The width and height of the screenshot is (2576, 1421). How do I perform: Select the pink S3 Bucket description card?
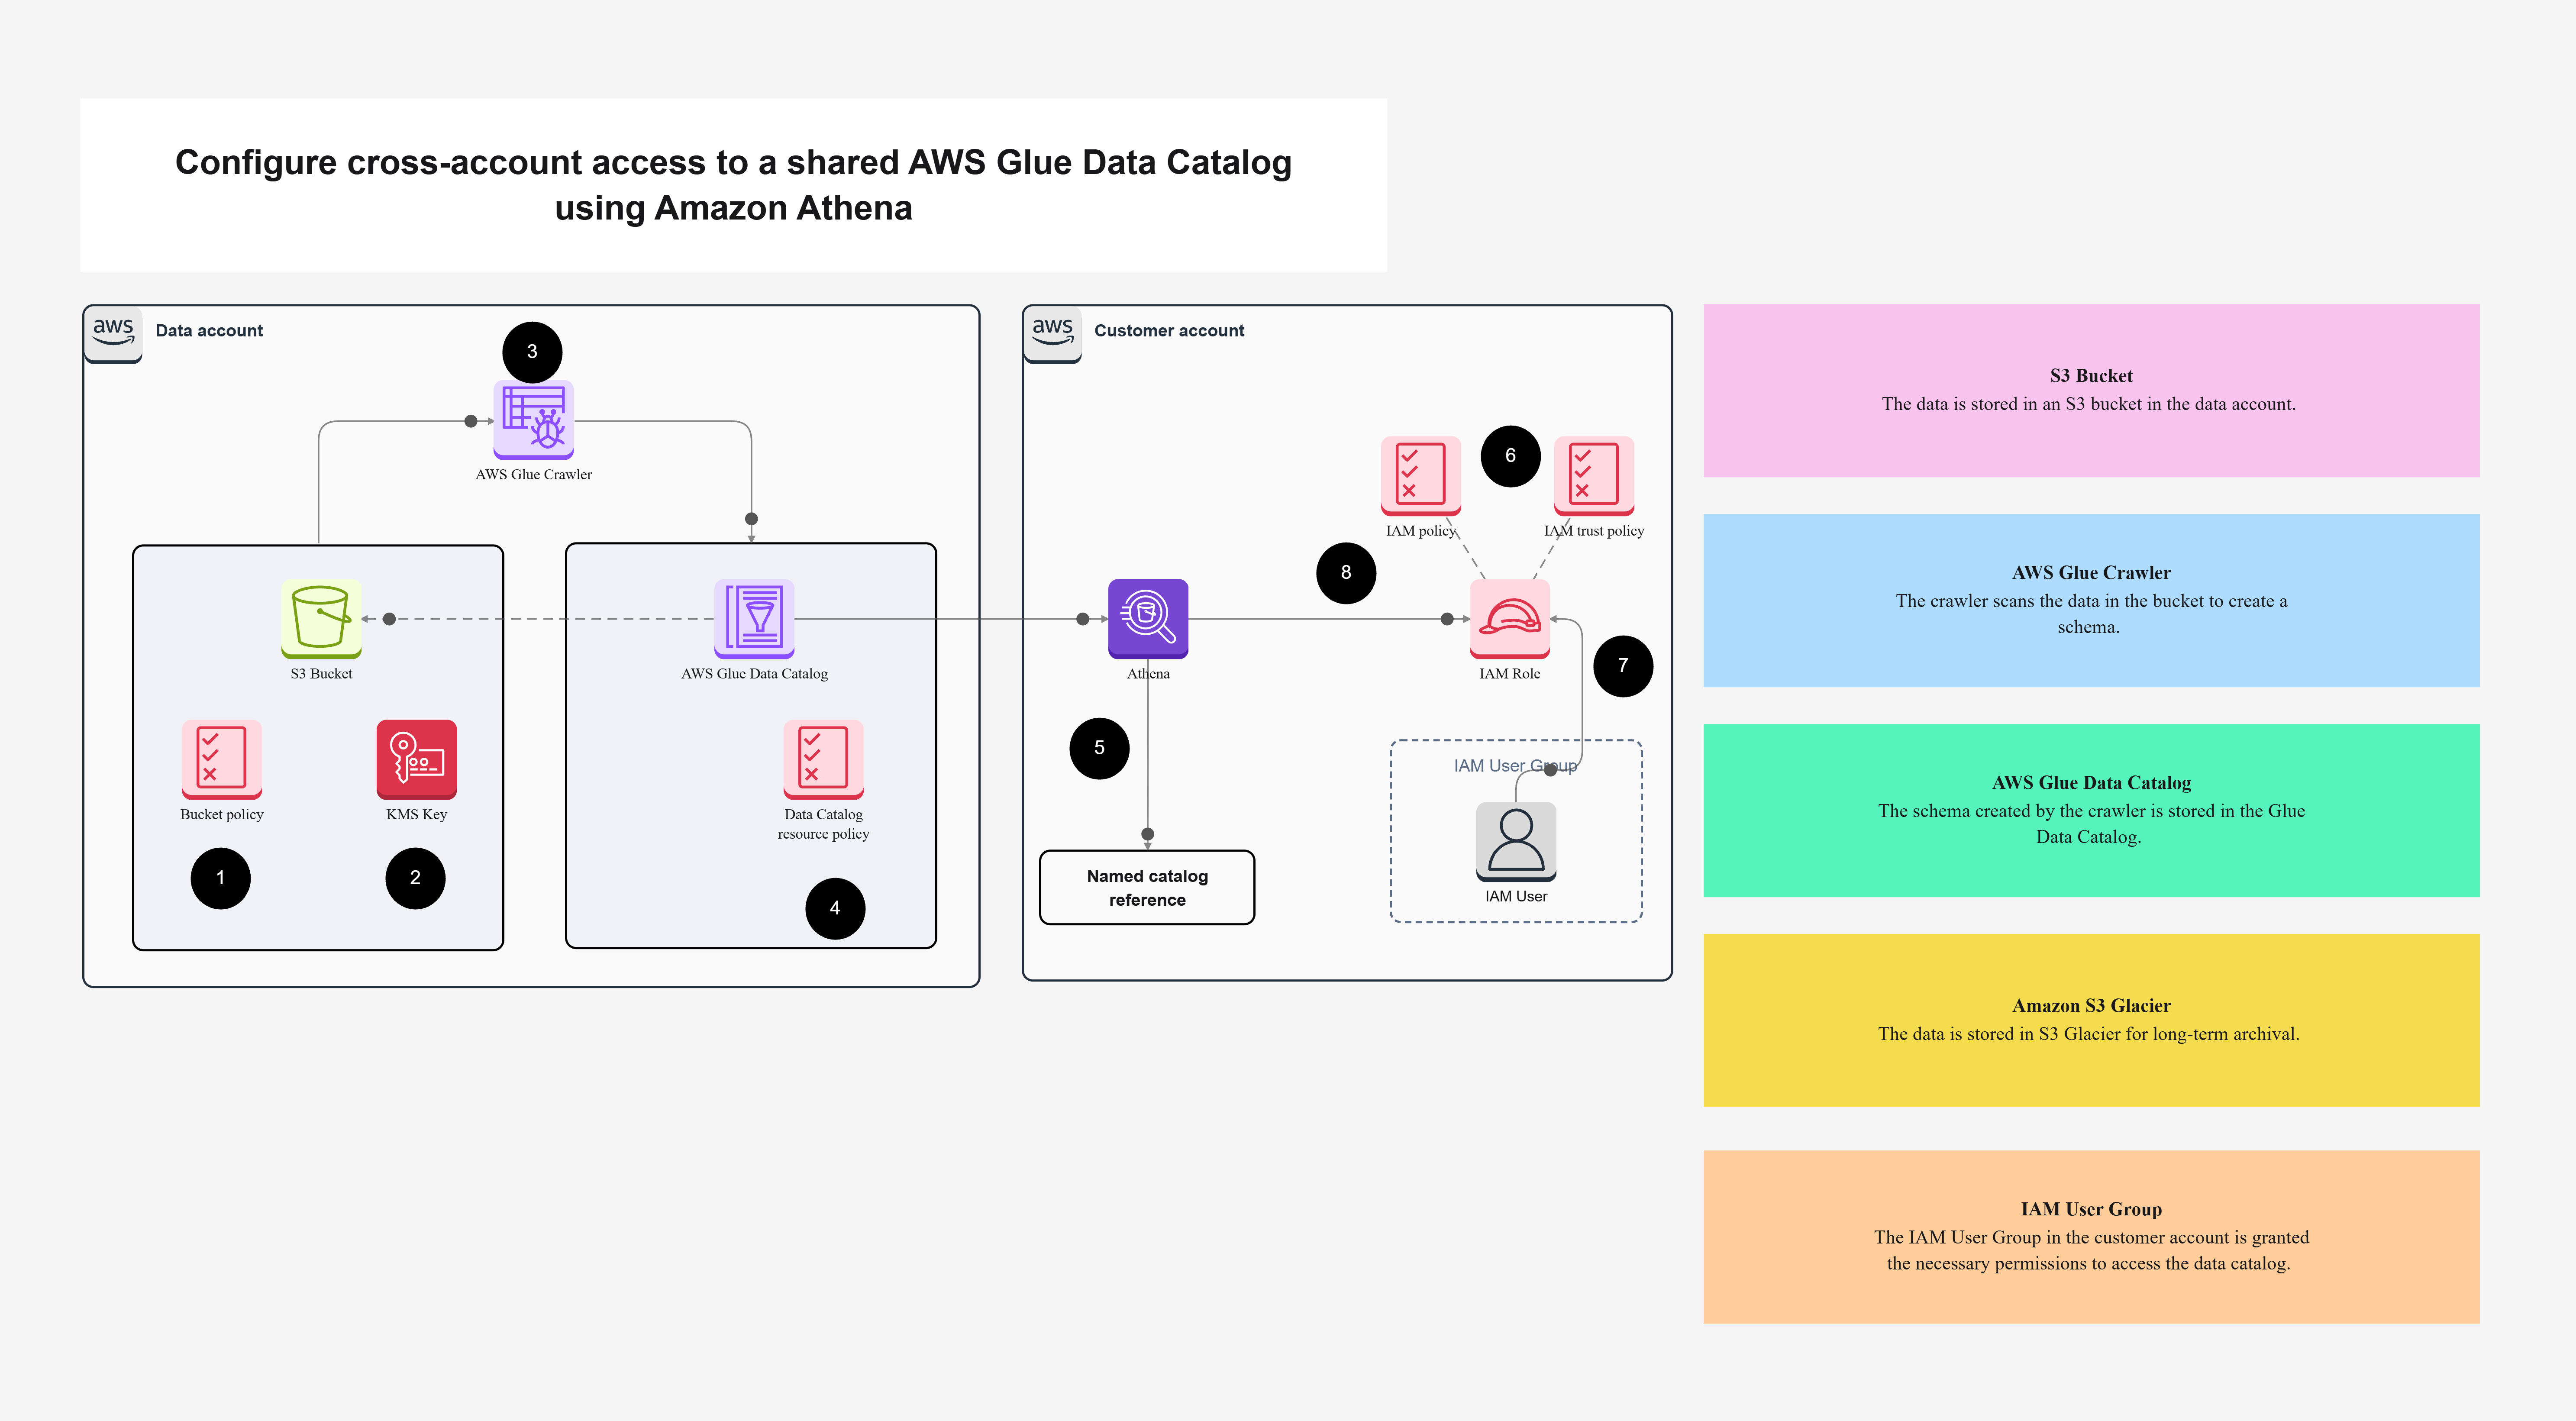[2091, 391]
